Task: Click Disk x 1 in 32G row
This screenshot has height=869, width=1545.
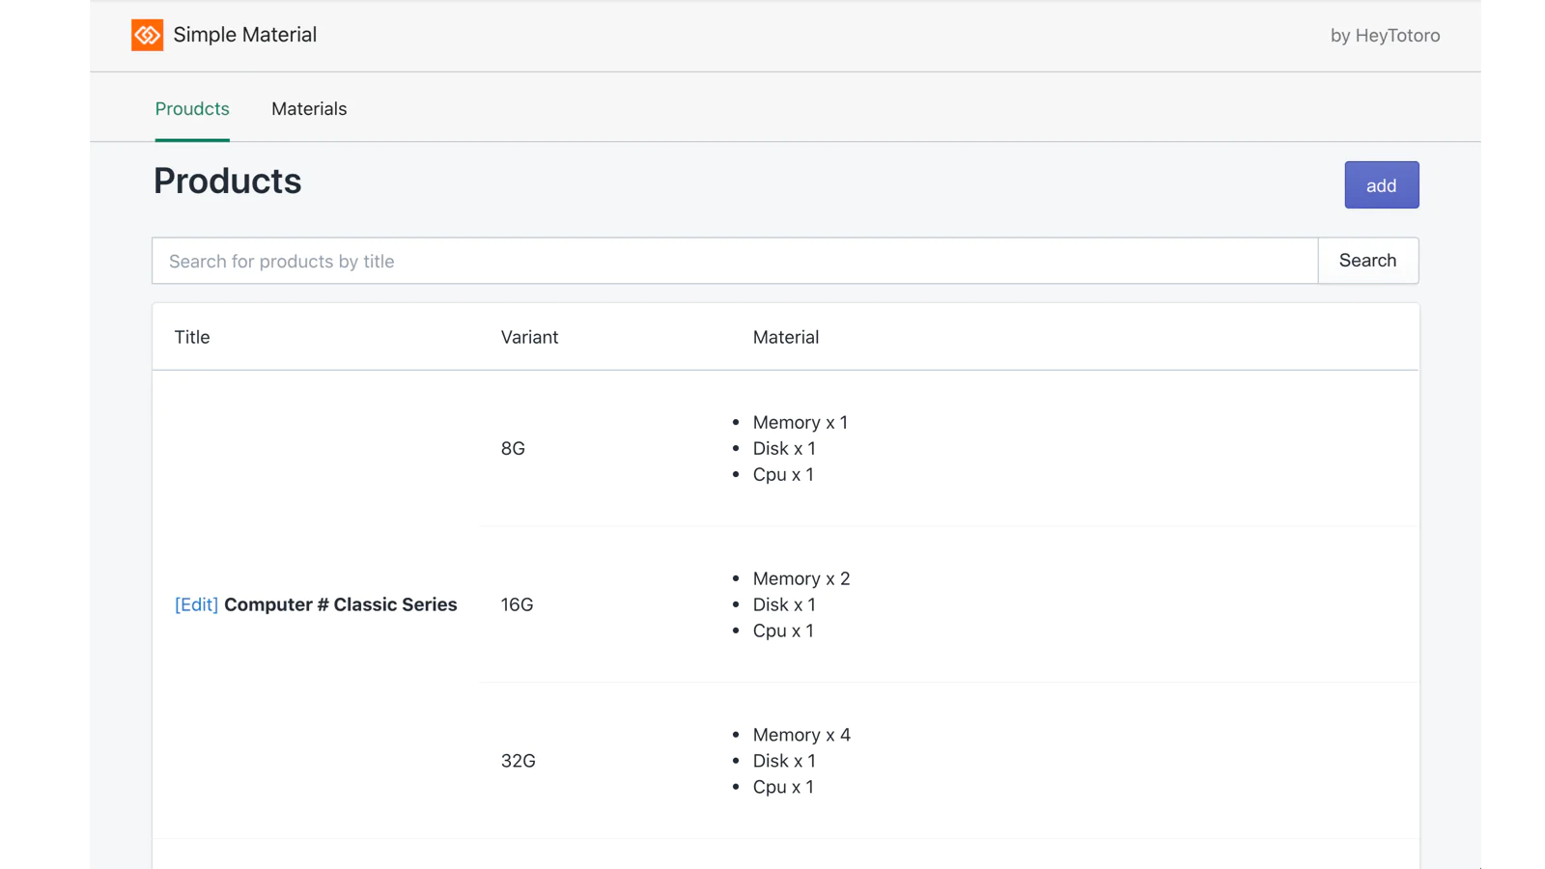Action: pos(784,761)
